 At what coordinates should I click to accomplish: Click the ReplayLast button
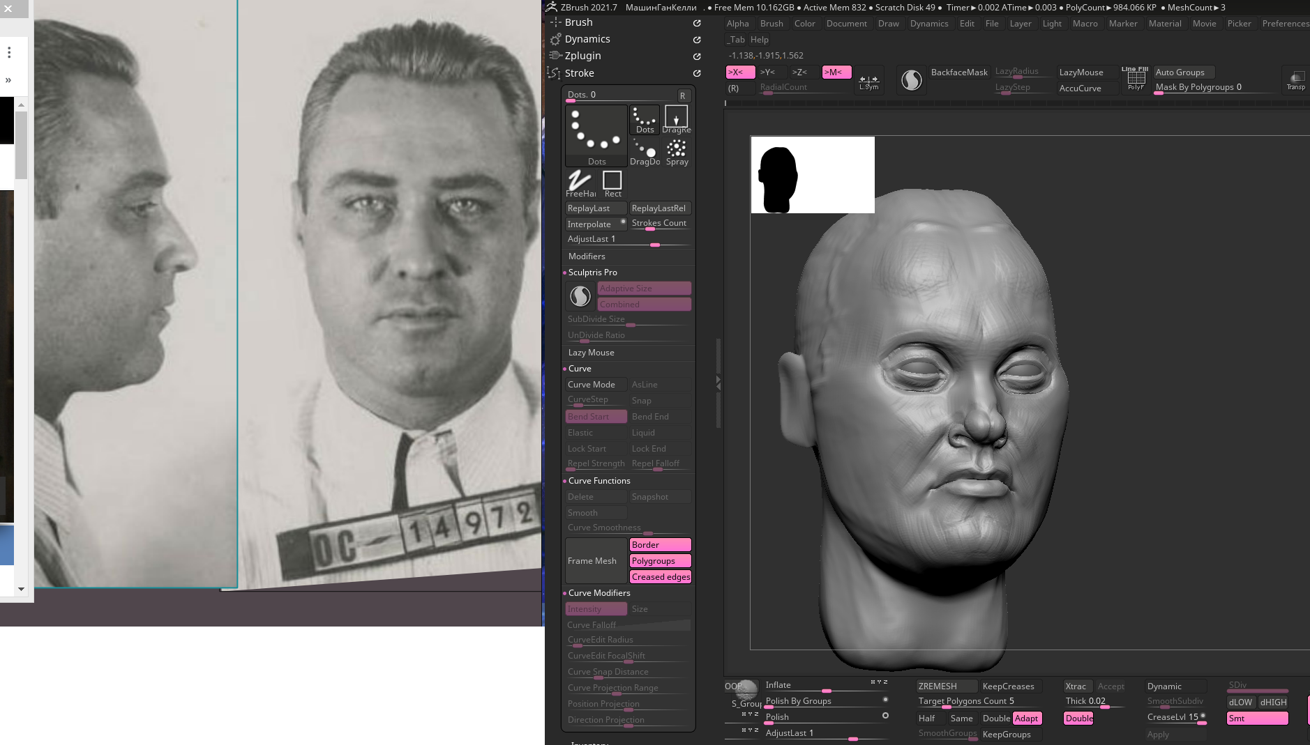pos(595,208)
